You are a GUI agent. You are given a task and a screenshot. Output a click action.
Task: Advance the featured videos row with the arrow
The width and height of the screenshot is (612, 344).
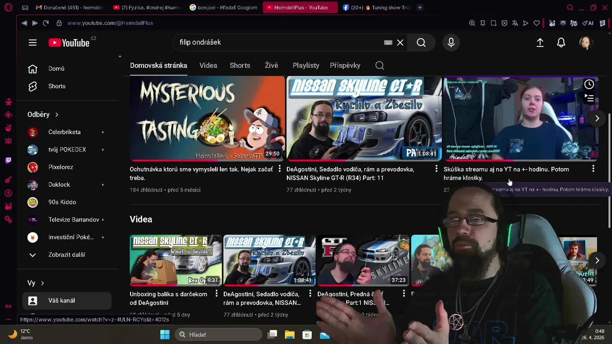point(597,118)
